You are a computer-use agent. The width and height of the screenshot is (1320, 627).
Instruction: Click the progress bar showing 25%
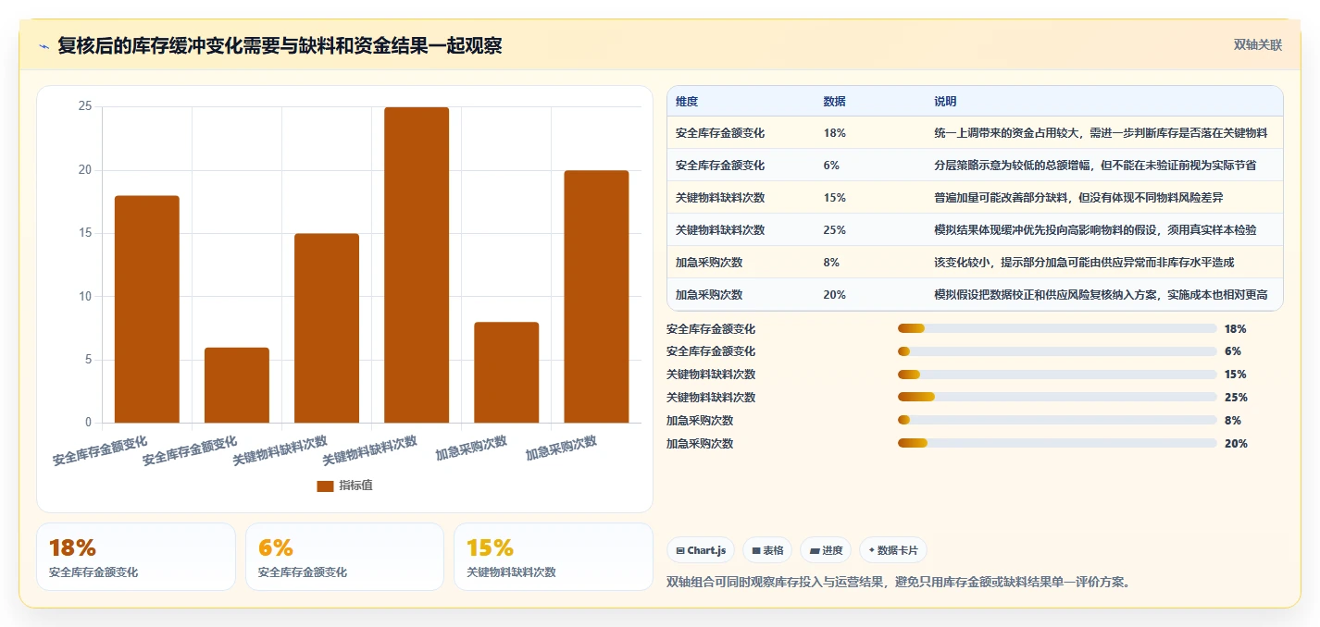click(x=1057, y=397)
